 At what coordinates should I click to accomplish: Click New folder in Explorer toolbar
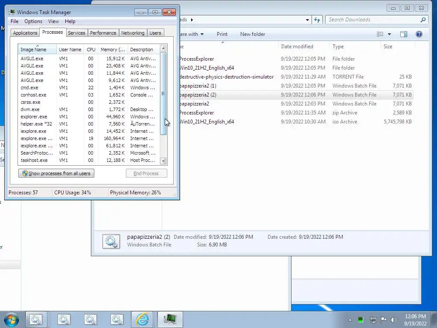tap(253, 34)
